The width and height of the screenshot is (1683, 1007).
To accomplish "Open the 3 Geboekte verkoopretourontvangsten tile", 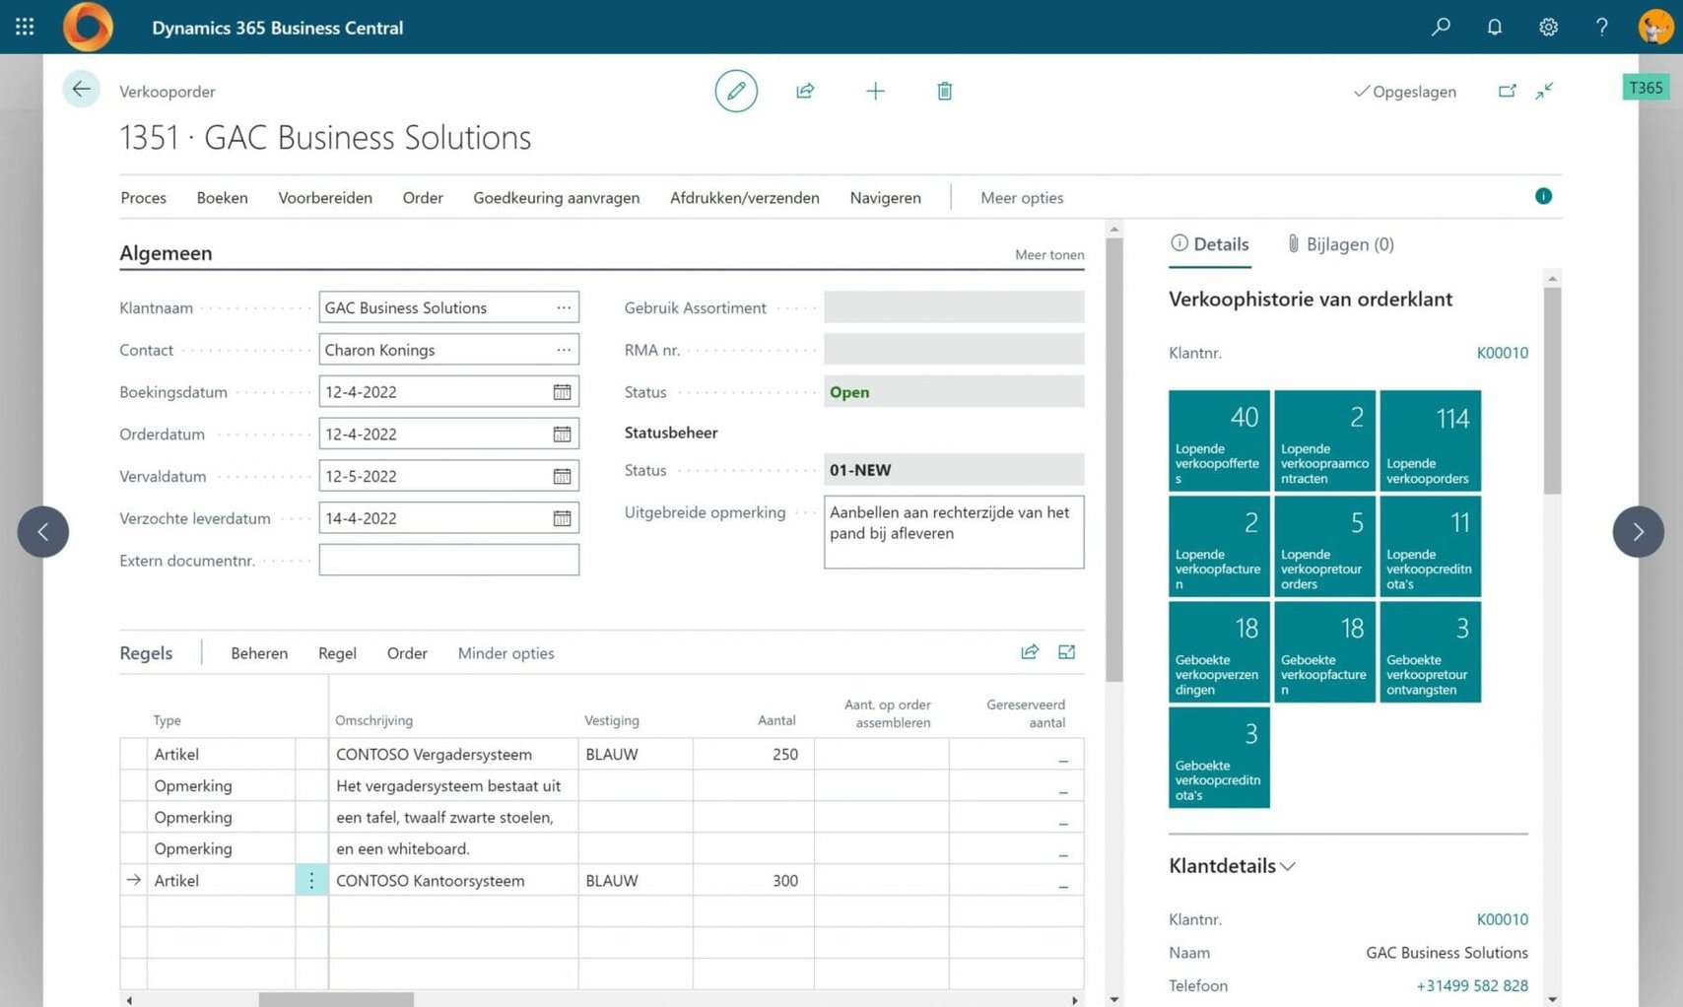I will (1430, 651).
